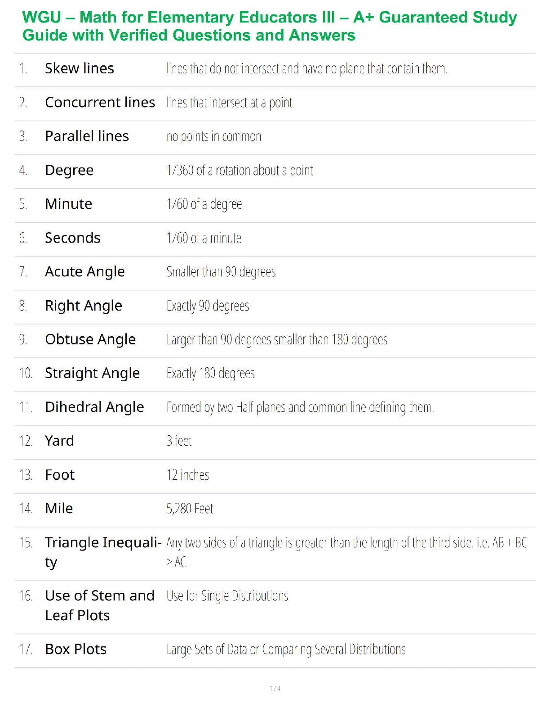Click the "Straight Angle" term
550x713 pixels.
[x=92, y=373]
